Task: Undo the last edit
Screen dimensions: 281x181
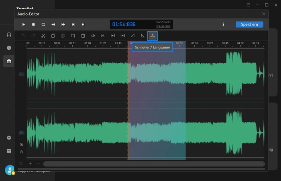Action: click(x=23, y=36)
